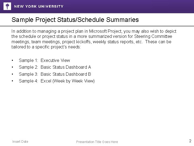Click 'Sample 1: Executive View' list item
The image size is (194, 146).
[44, 60]
